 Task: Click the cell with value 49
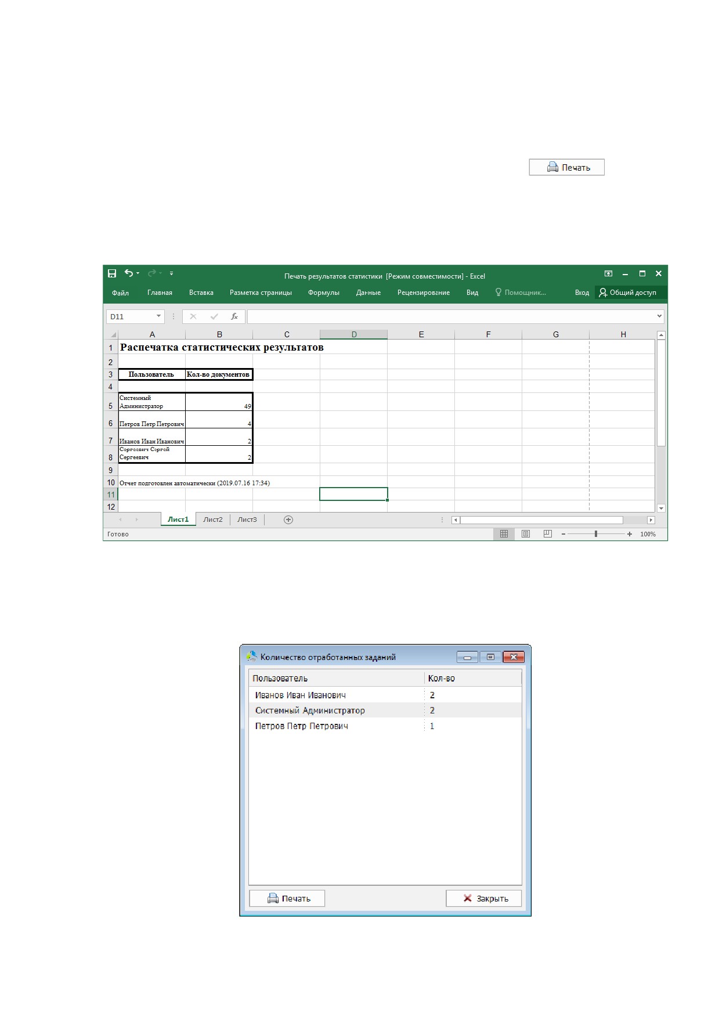click(x=219, y=402)
